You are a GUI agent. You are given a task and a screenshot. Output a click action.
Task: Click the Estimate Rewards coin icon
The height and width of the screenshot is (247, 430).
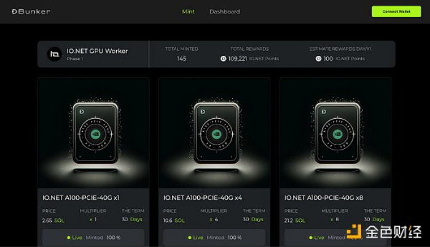point(318,59)
